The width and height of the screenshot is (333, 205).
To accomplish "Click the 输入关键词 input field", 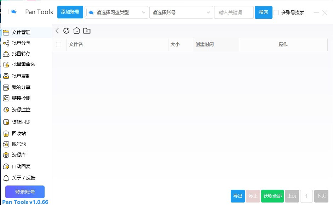I will click(234, 12).
